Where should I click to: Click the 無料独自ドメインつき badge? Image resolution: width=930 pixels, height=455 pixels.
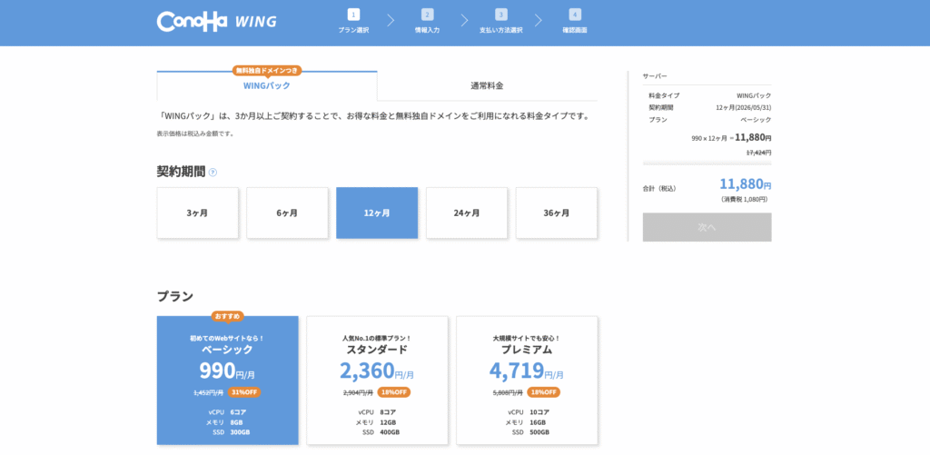(x=267, y=70)
